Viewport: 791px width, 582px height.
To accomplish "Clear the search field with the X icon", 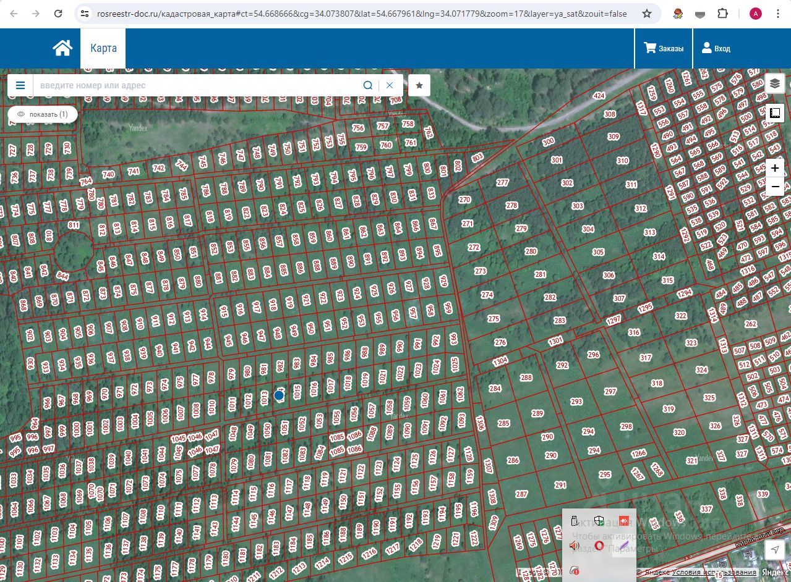I will [390, 85].
